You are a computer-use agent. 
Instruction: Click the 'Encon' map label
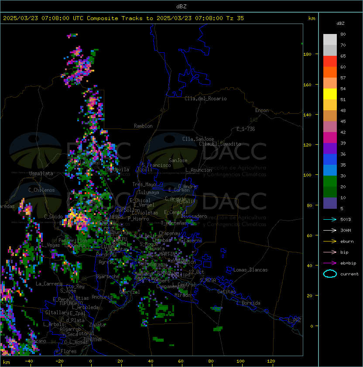[262, 110]
